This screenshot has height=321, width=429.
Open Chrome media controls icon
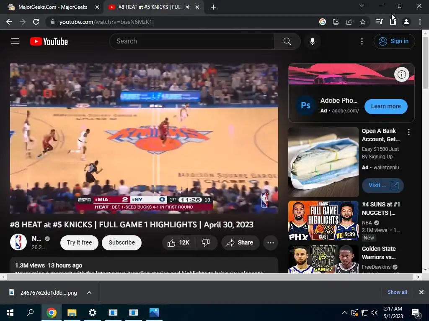(379, 22)
